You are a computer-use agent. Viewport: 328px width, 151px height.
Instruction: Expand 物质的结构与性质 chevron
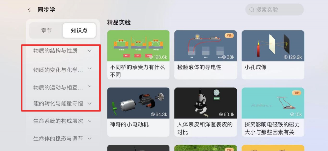[x=90, y=51]
